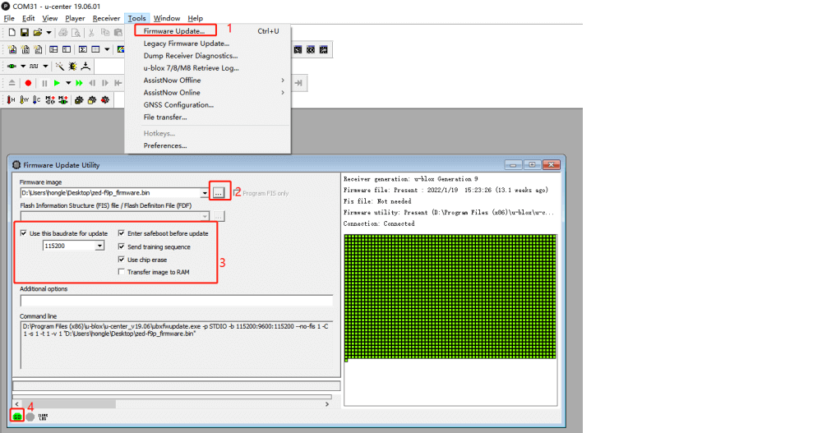822x433 pixels.
Task: Click the debug bug icon in toolbar
Action: (72, 66)
